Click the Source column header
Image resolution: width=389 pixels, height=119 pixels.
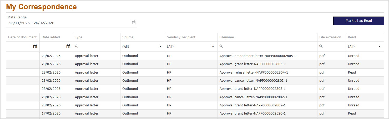[128, 37]
